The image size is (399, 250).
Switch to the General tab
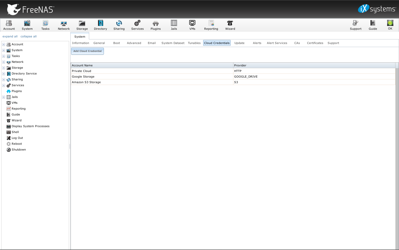(x=99, y=43)
